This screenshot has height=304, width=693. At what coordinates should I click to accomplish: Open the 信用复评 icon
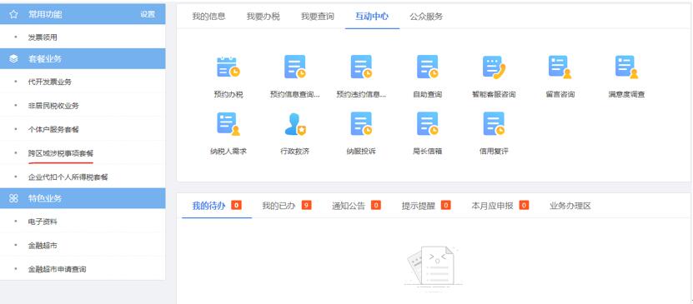click(x=494, y=124)
